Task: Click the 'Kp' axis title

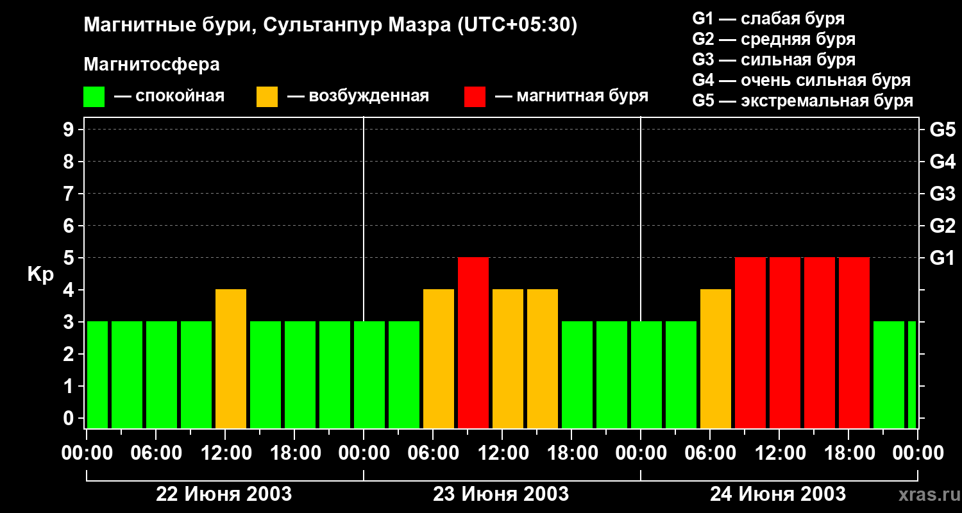Action: 40,274
